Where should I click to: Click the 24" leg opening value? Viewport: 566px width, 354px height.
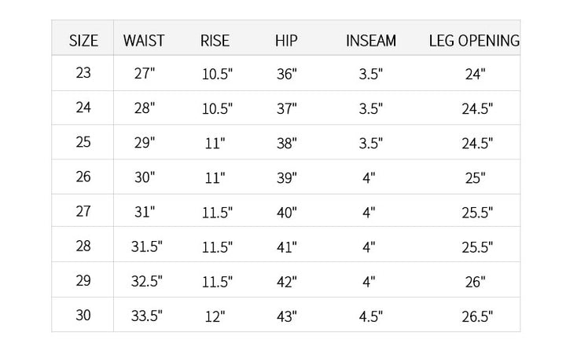pyautogui.click(x=475, y=75)
